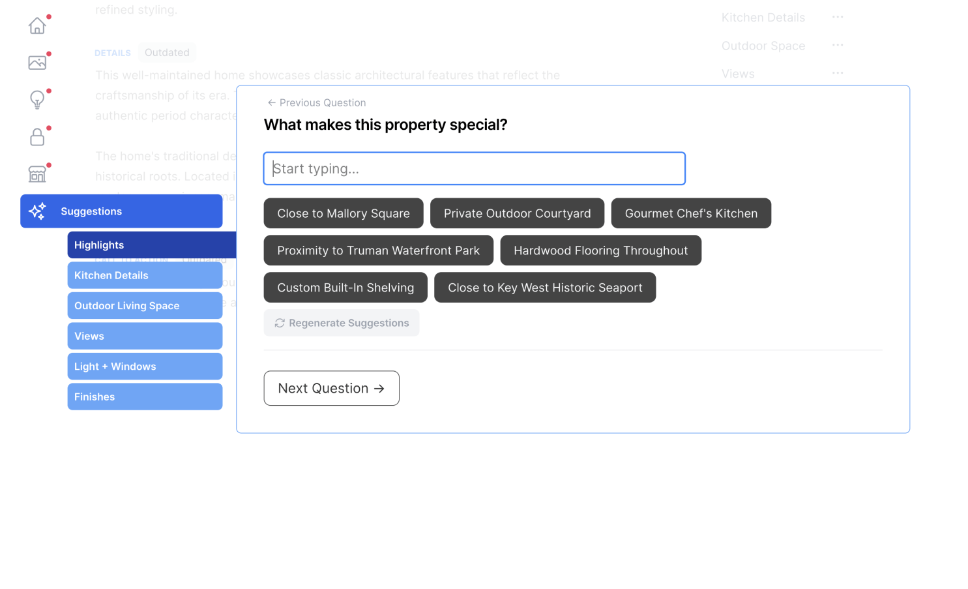Screen dimensions: 968x589
Task: Go back via Previous Question link
Action: pyautogui.click(x=317, y=103)
